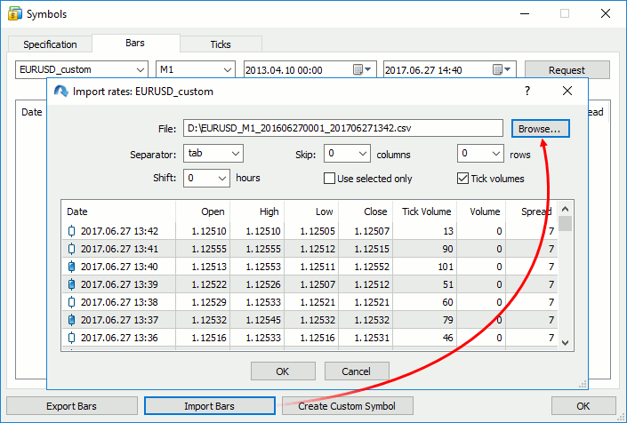The image size is (627, 423).
Task: Click the candlestick icon for 2017.06.27 13:42 row
Action: [x=72, y=231]
